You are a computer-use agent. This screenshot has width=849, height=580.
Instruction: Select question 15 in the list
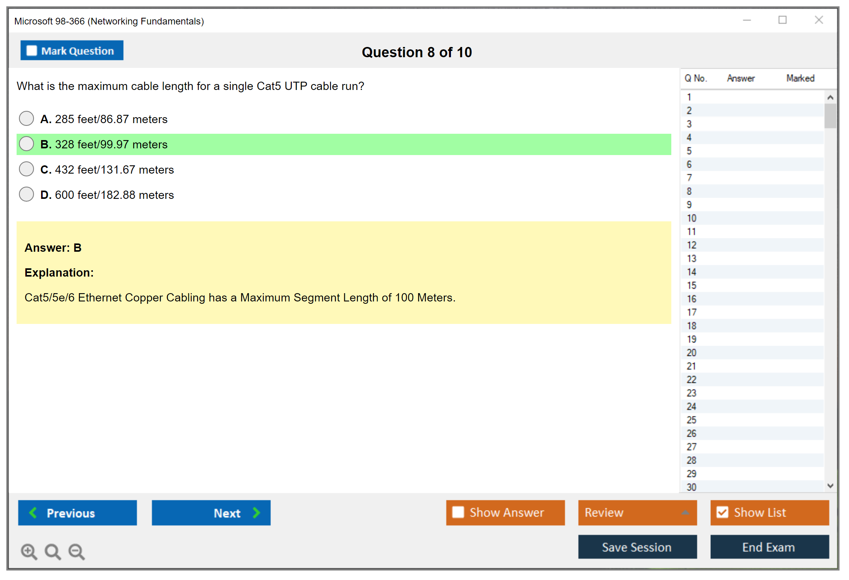[691, 285]
